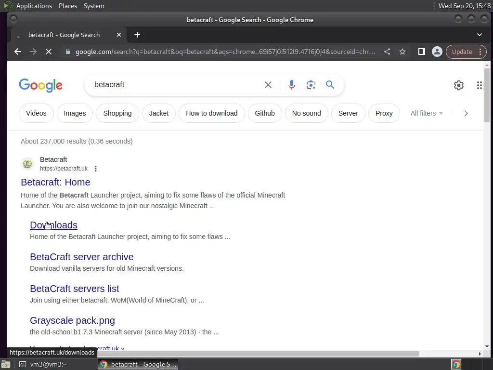
Task: Search by image with Google Lens
Action: tap(311, 85)
